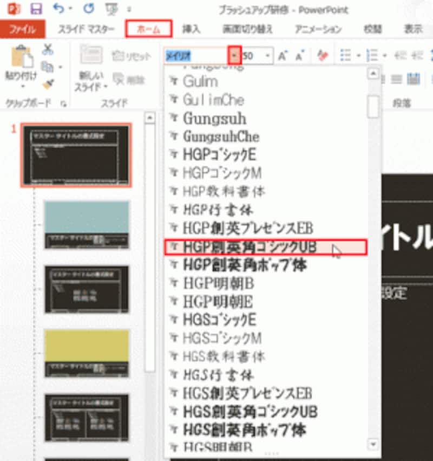Open the 表示 tab
The image size is (433, 461).
414,29
